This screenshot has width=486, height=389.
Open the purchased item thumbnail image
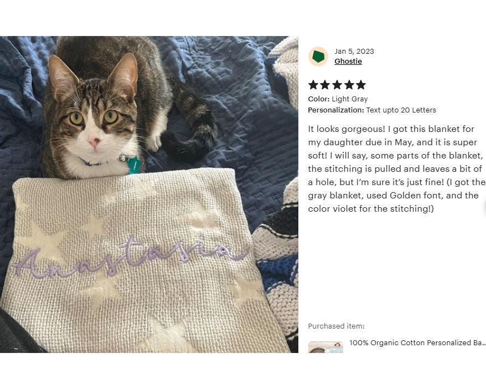point(325,347)
